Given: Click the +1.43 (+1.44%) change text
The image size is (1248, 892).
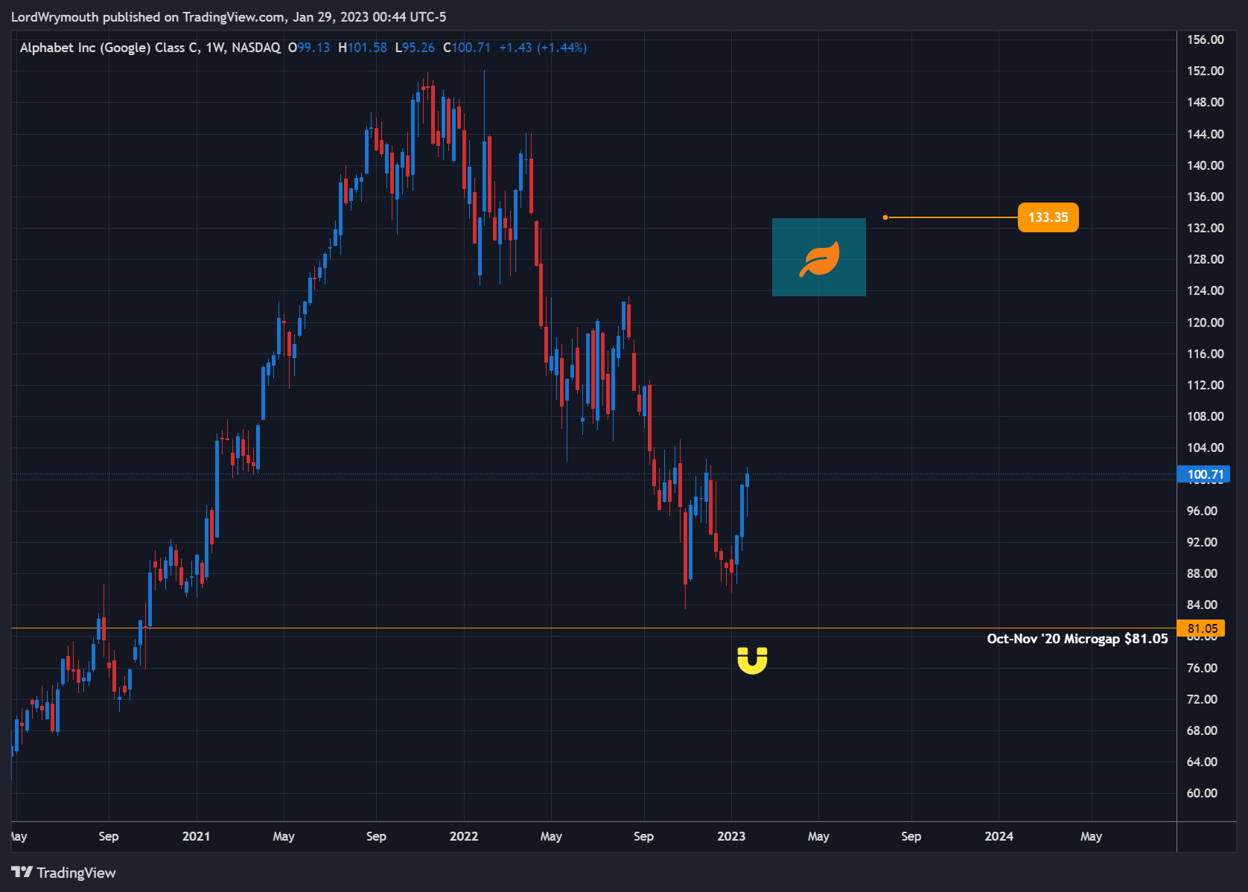Looking at the screenshot, I should pos(543,48).
